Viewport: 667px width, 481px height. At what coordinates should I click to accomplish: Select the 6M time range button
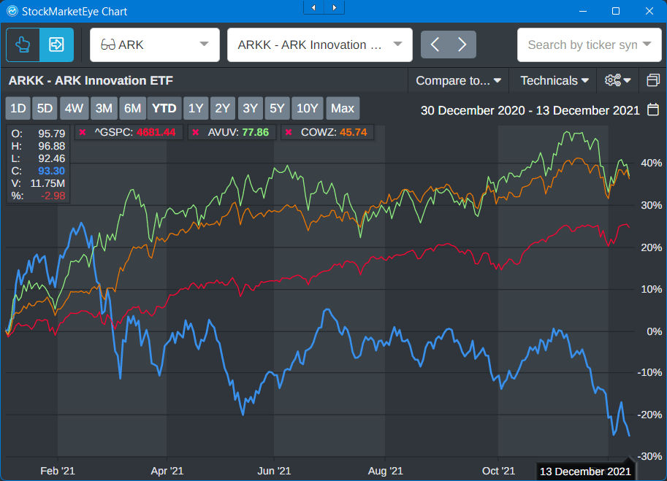[132, 109]
